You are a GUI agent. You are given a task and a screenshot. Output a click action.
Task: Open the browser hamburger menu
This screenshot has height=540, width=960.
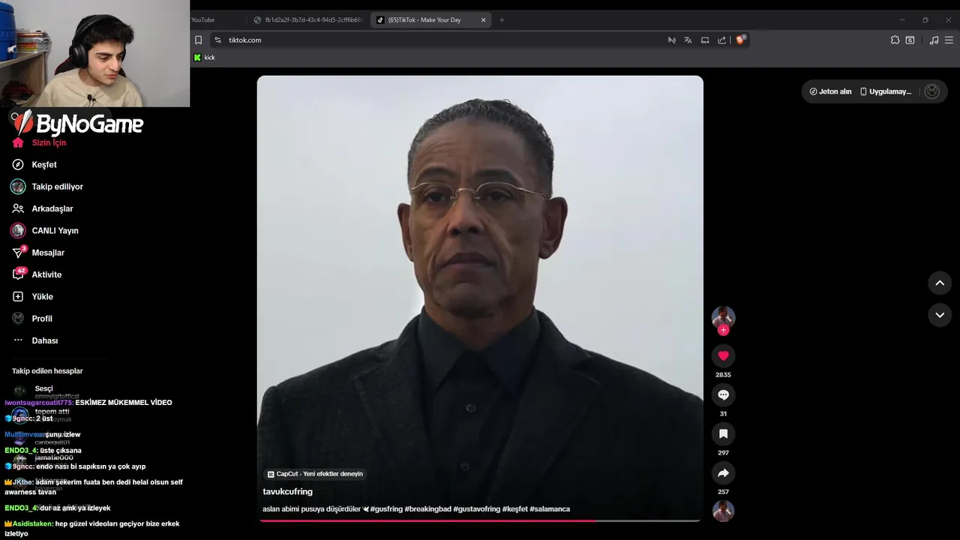pos(949,40)
